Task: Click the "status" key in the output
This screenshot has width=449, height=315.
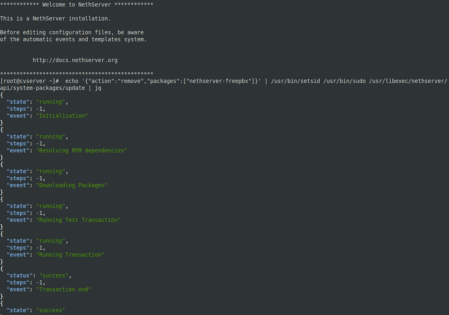Action: click(x=19, y=276)
